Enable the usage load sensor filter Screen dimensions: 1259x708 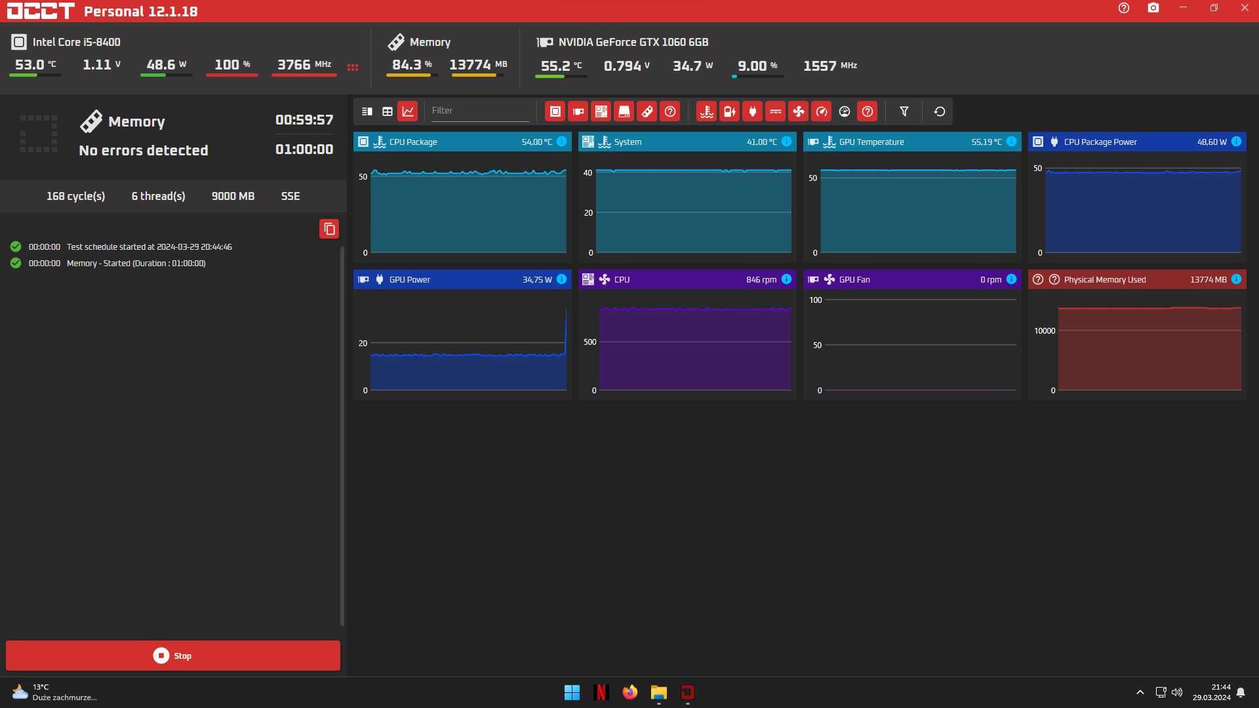(x=845, y=111)
